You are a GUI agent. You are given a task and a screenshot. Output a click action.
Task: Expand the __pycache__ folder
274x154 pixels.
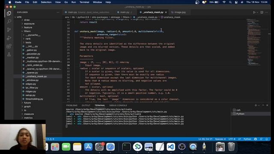point(33,35)
